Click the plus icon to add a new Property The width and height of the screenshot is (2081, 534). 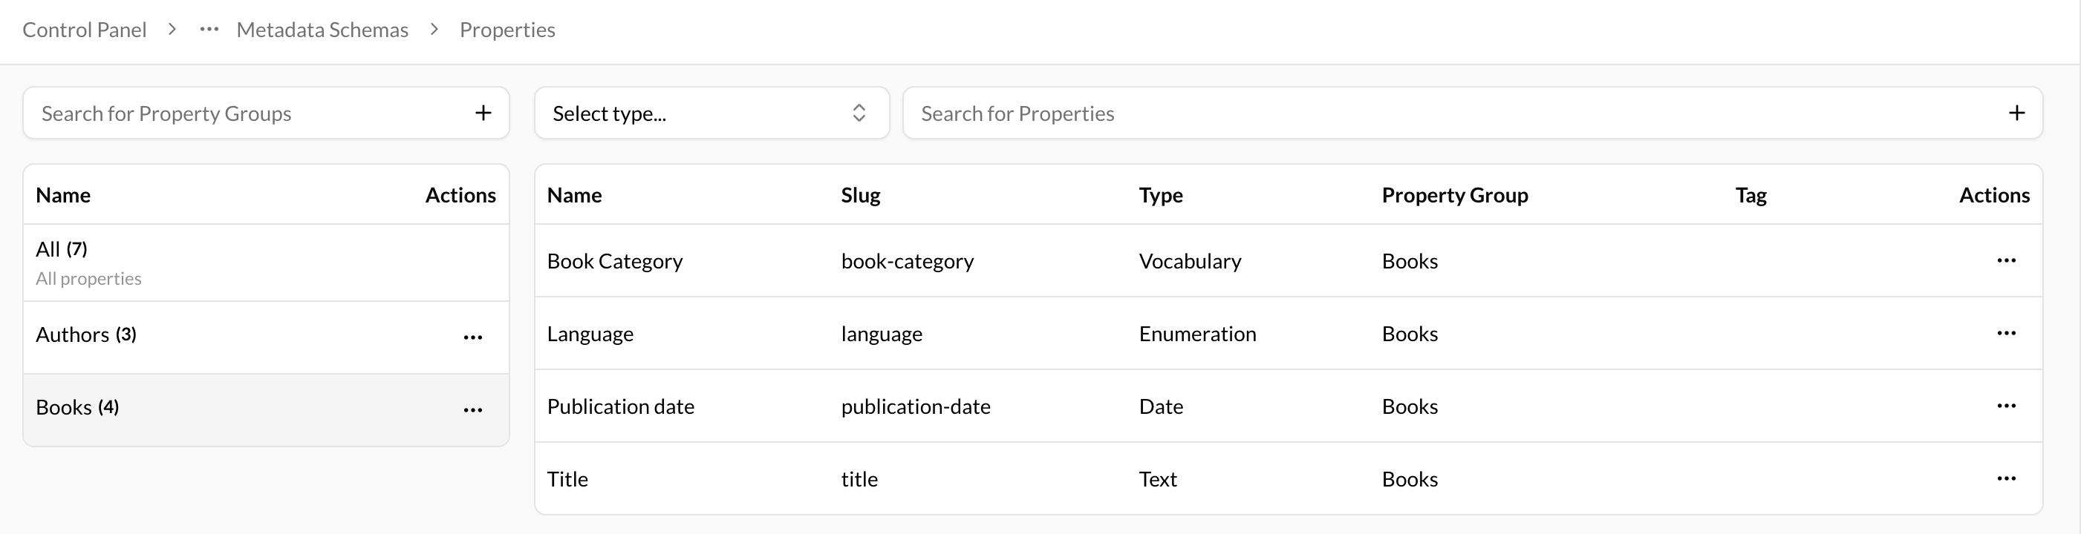pos(2017,113)
